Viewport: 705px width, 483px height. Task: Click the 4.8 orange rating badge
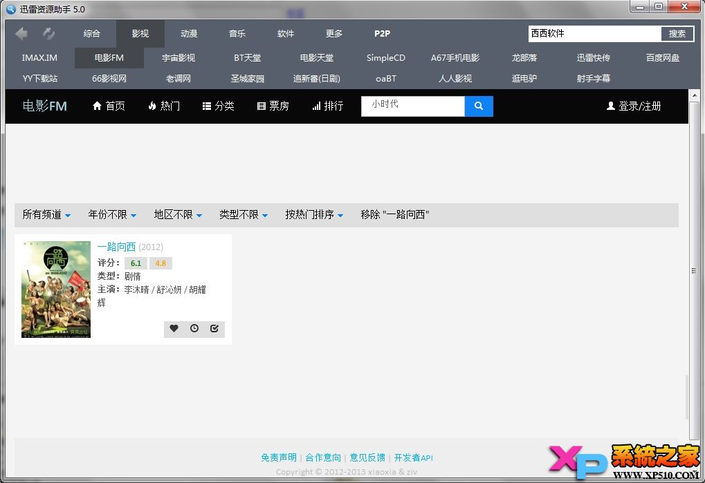pyautogui.click(x=161, y=263)
